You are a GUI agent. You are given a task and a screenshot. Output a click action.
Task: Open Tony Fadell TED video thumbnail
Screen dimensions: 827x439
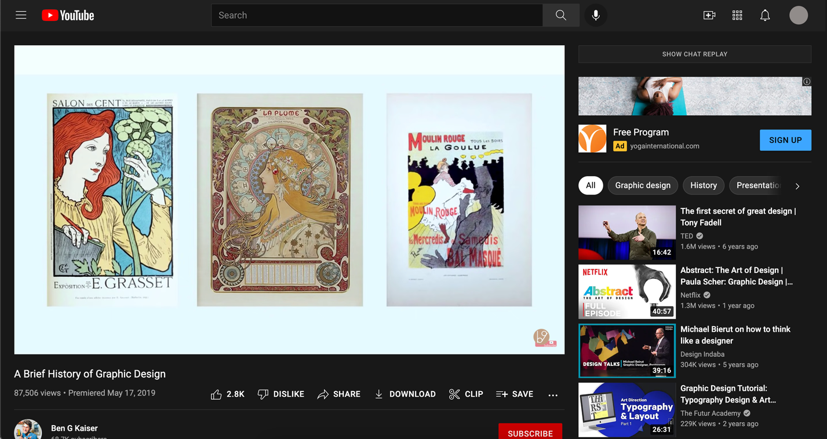pos(627,232)
